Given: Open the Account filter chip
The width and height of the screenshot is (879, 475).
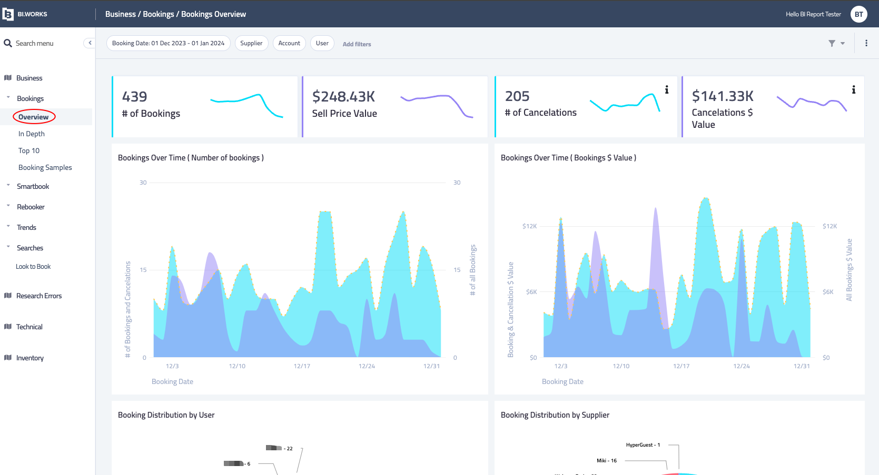Looking at the screenshot, I should [x=289, y=43].
